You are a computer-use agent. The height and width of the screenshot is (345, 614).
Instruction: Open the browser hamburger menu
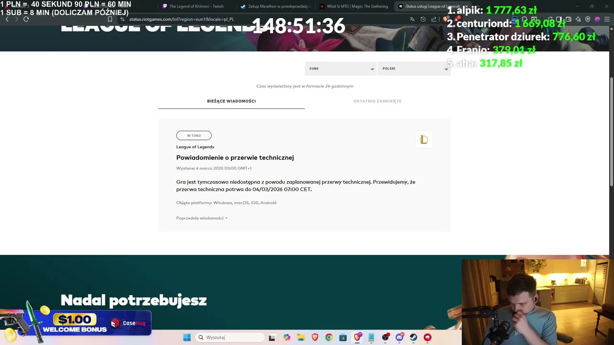click(x=607, y=19)
